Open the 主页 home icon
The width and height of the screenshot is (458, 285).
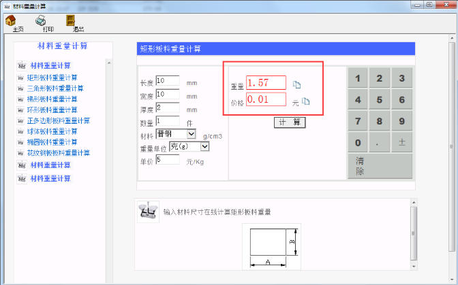(10, 20)
